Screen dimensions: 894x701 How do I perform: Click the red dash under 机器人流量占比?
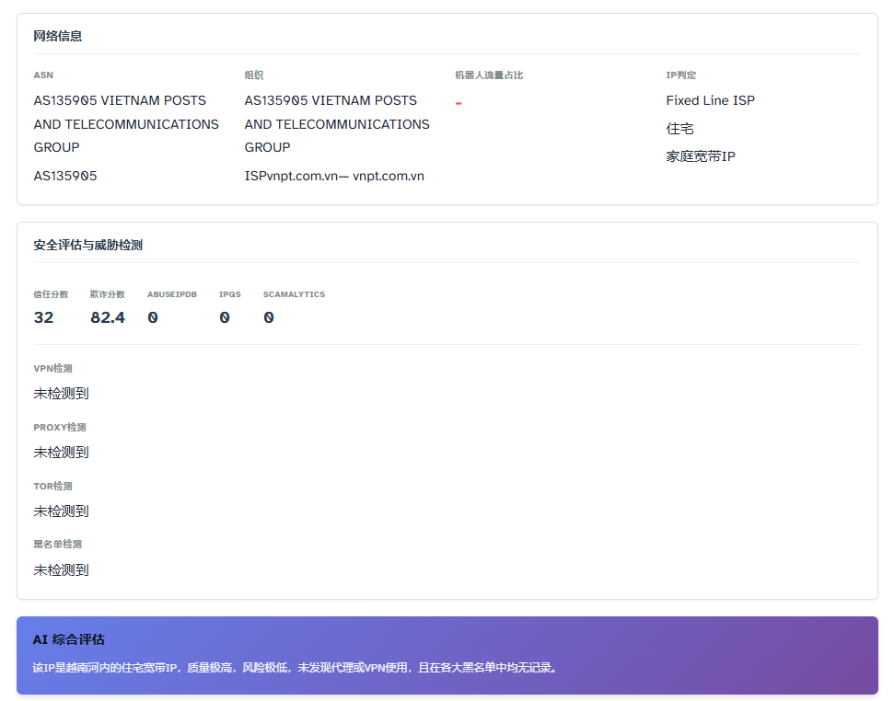point(459,103)
